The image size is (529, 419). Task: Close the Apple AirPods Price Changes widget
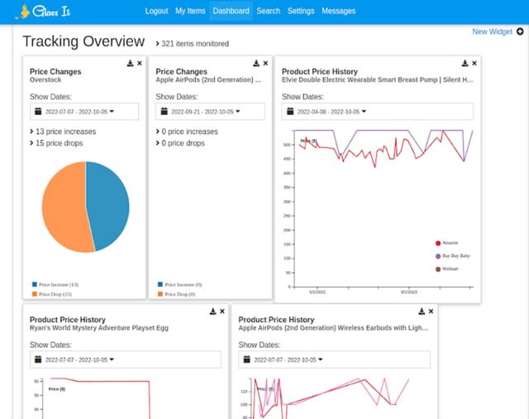[265, 63]
